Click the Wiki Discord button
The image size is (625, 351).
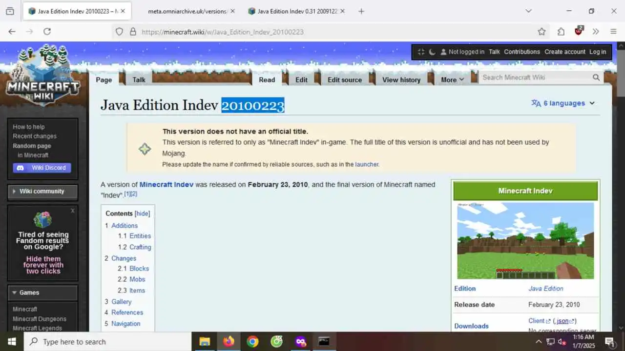42,168
